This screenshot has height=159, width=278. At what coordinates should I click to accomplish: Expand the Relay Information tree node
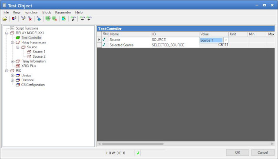pos(12,61)
